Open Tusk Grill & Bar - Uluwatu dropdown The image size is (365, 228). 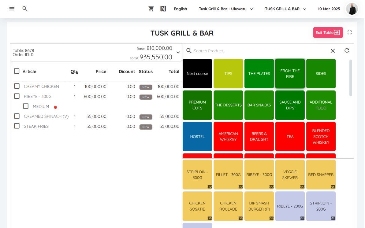click(x=226, y=9)
